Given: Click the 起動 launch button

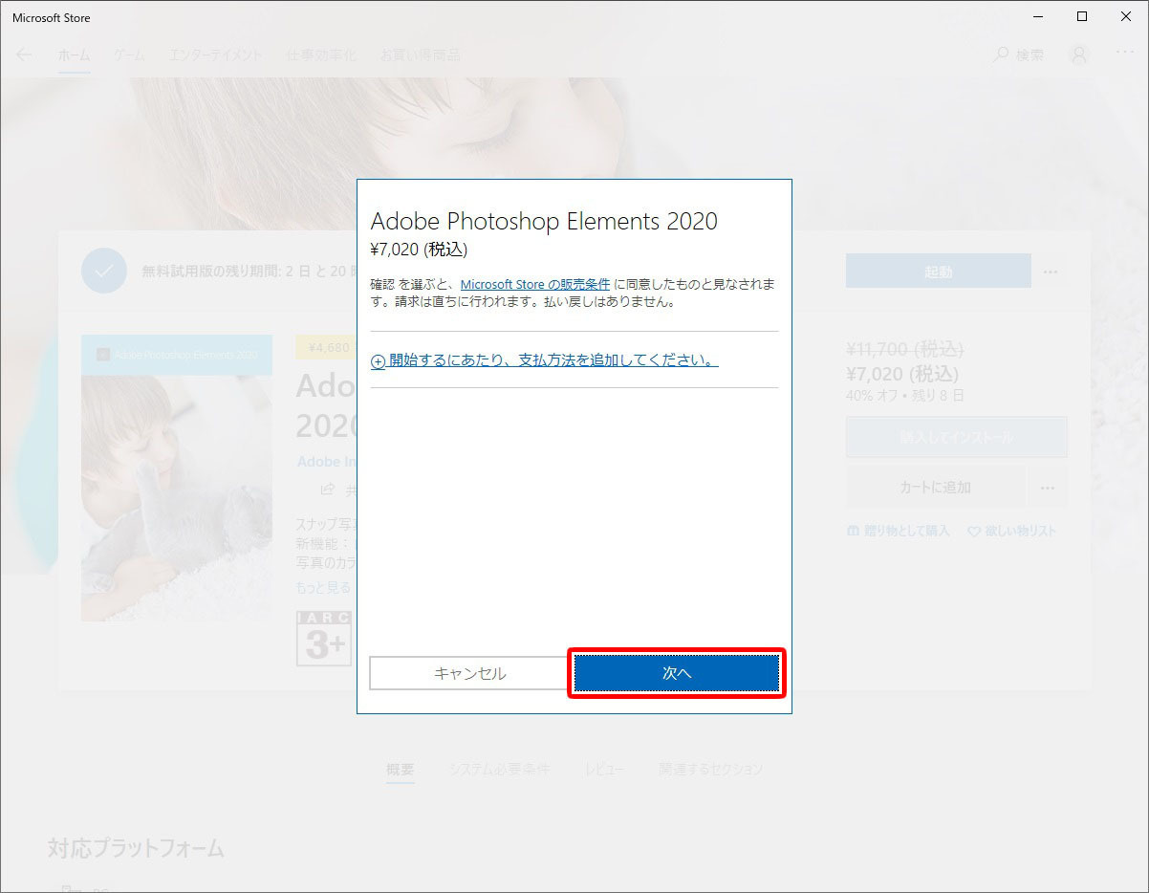Looking at the screenshot, I should pos(939,272).
